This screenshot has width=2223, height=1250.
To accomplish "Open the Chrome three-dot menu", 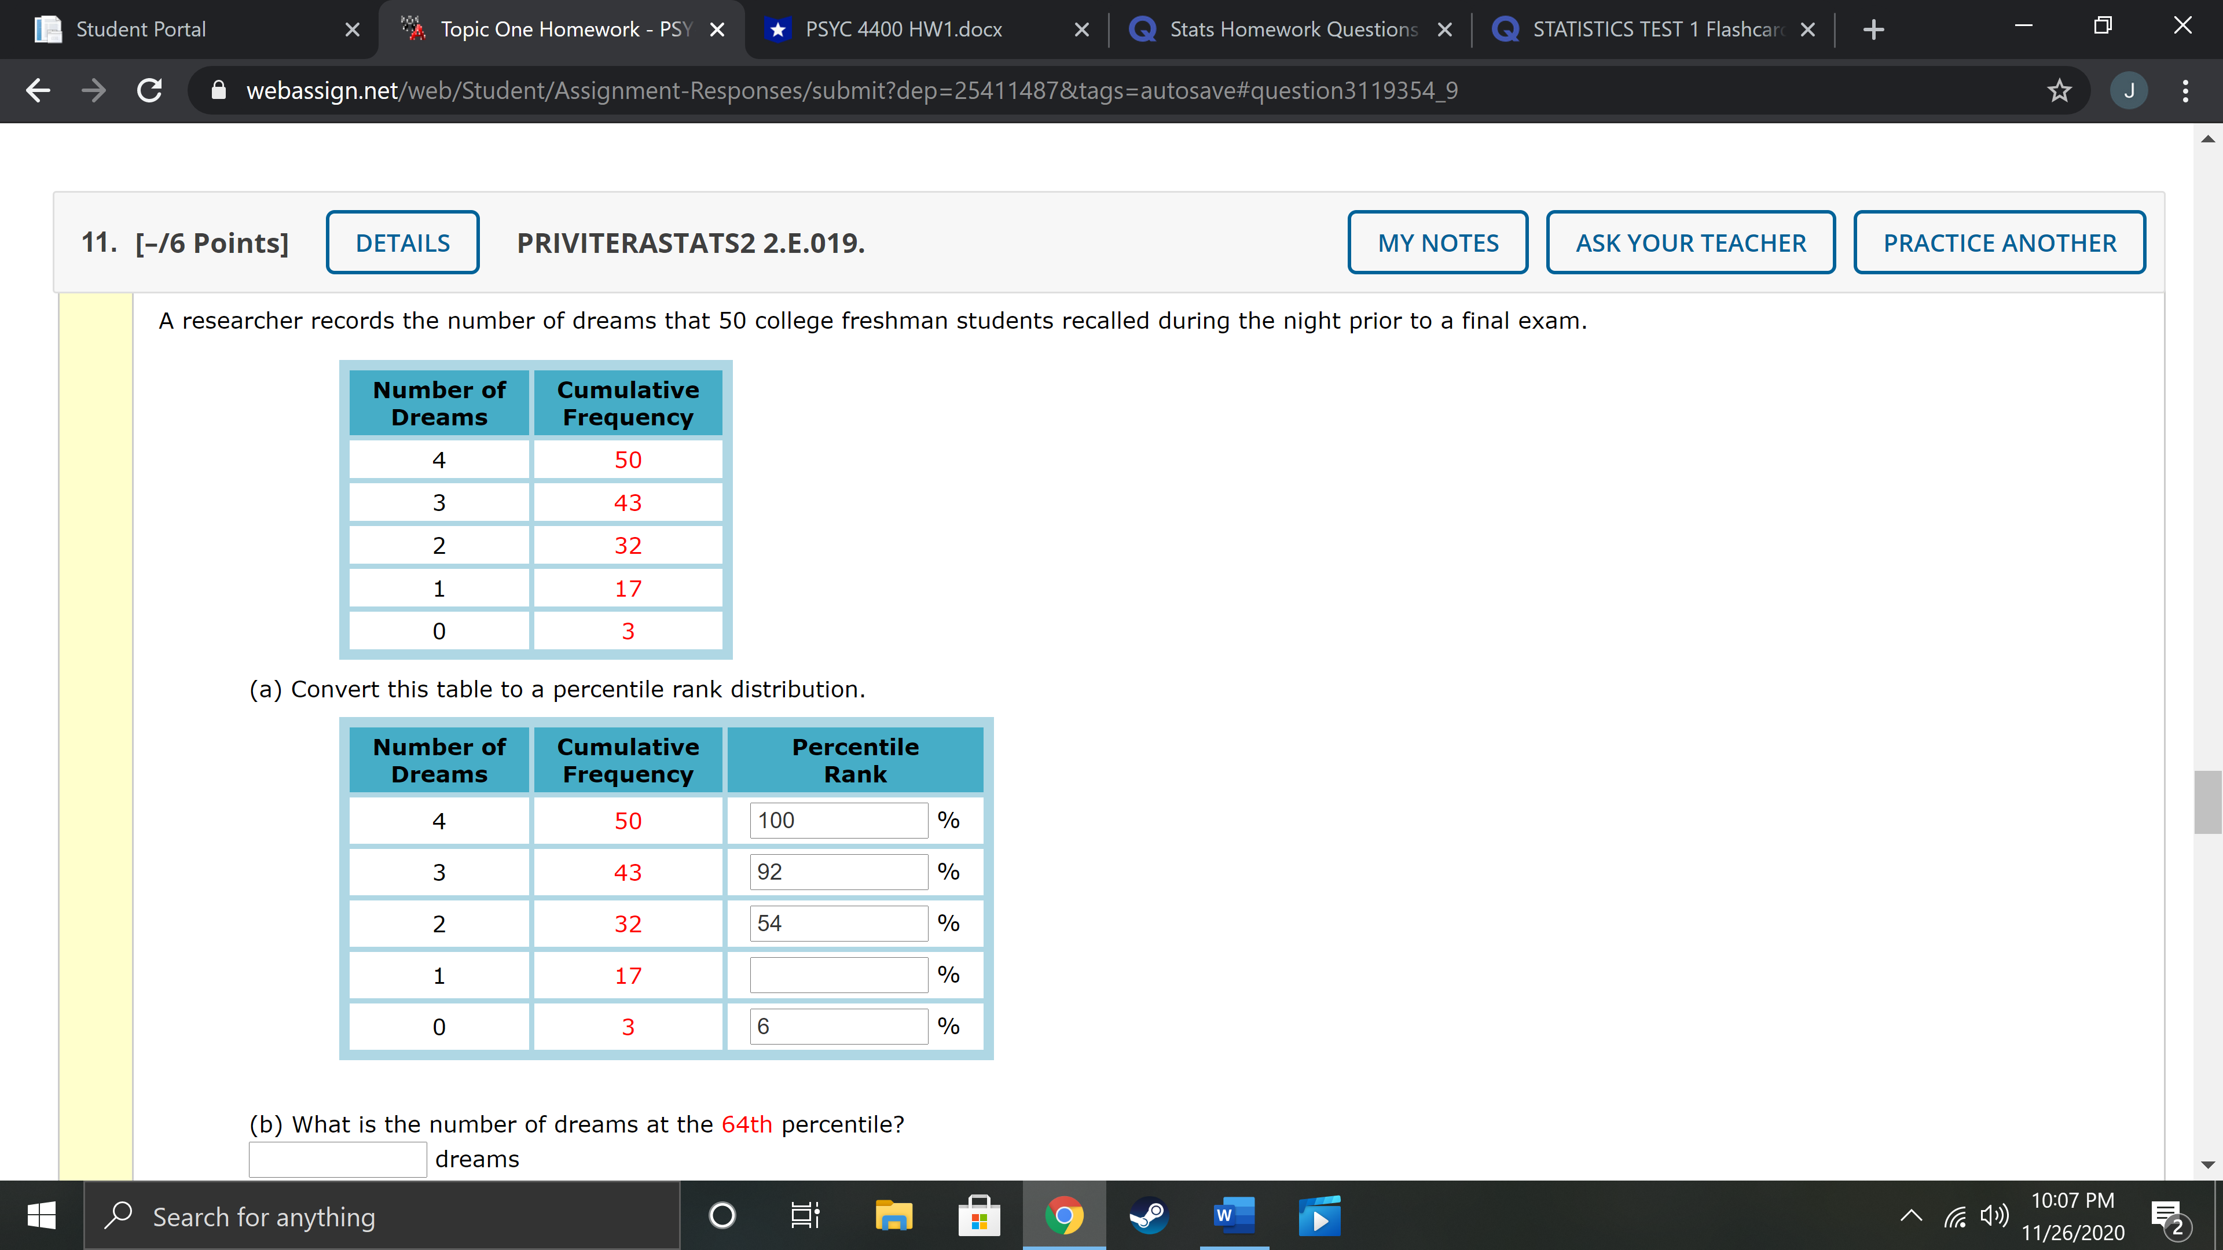I will [x=2185, y=90].
